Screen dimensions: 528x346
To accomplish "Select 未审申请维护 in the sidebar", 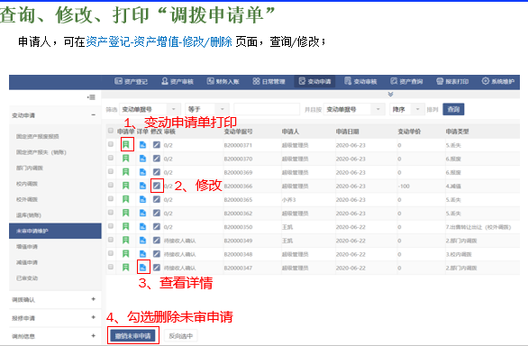I will click(x=55, y=231).
